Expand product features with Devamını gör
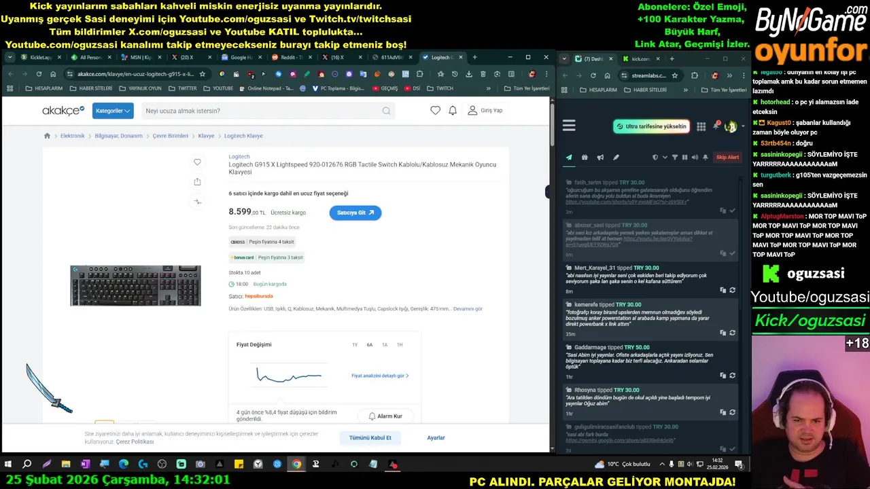This screenshot has width=870, height=489. (x=468, y=309)
